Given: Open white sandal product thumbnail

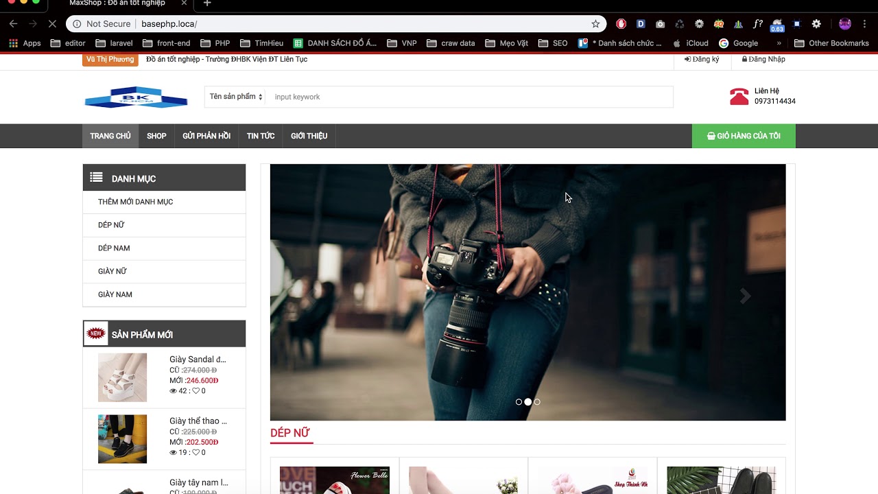Looking at the screenshot, I should click(122, 377).
